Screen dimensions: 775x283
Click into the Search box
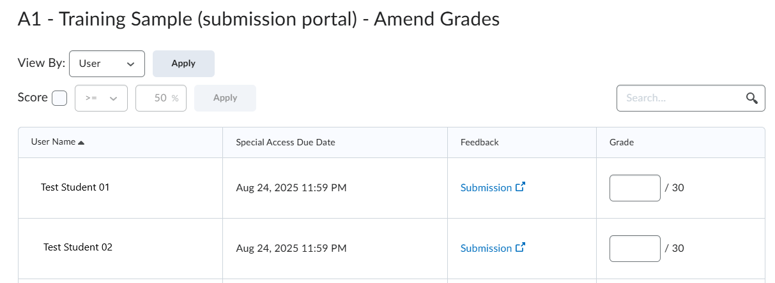coord(680,98)
